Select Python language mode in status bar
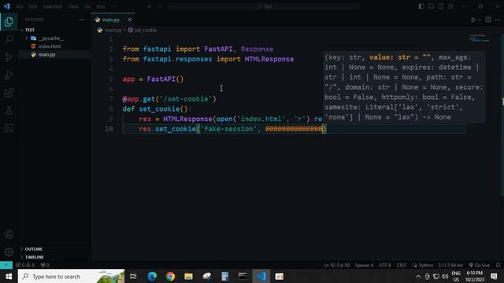The width and height of the screenshot is (504, 283). pyautogui.click(x=425, y=265)
